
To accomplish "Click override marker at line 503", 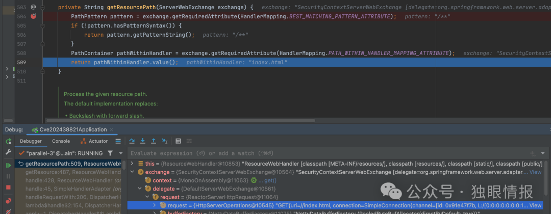I will (x=33, y=7).
